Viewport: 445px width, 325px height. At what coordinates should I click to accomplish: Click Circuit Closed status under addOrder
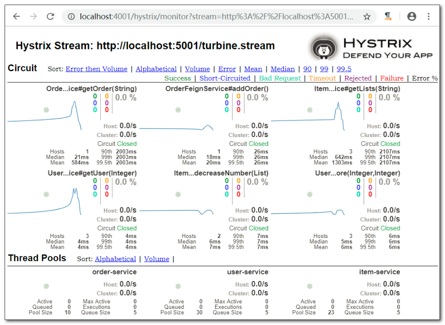point(249,144)
